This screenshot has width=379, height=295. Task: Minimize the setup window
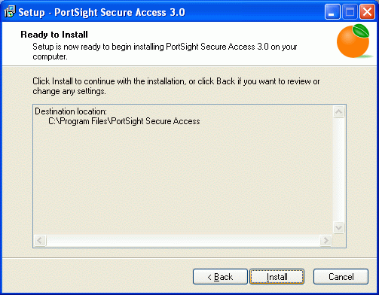point(332,12)
